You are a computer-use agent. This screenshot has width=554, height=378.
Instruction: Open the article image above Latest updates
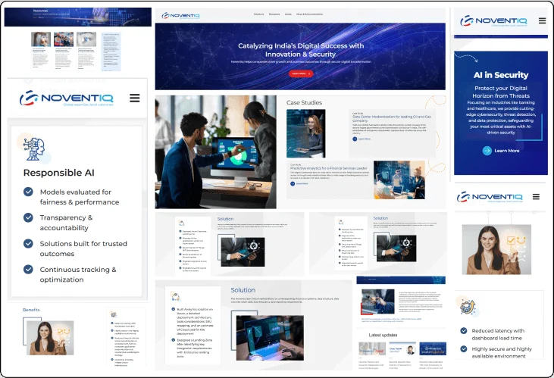(377, 302)
